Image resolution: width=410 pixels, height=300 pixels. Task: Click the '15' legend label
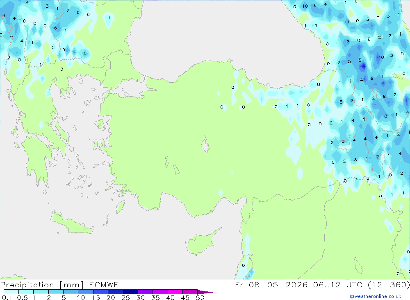(96, 298)
